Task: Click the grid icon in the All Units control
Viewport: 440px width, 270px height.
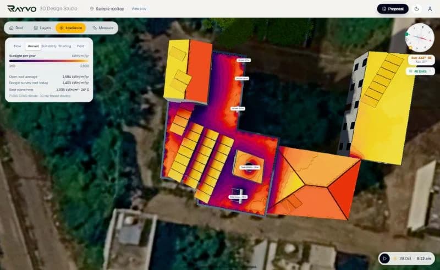Action: 411,71
